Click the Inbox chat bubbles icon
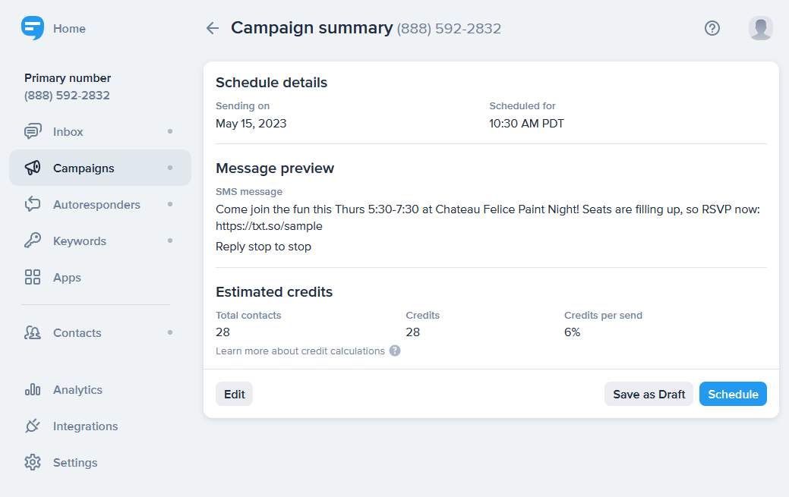 pos(33,131)
